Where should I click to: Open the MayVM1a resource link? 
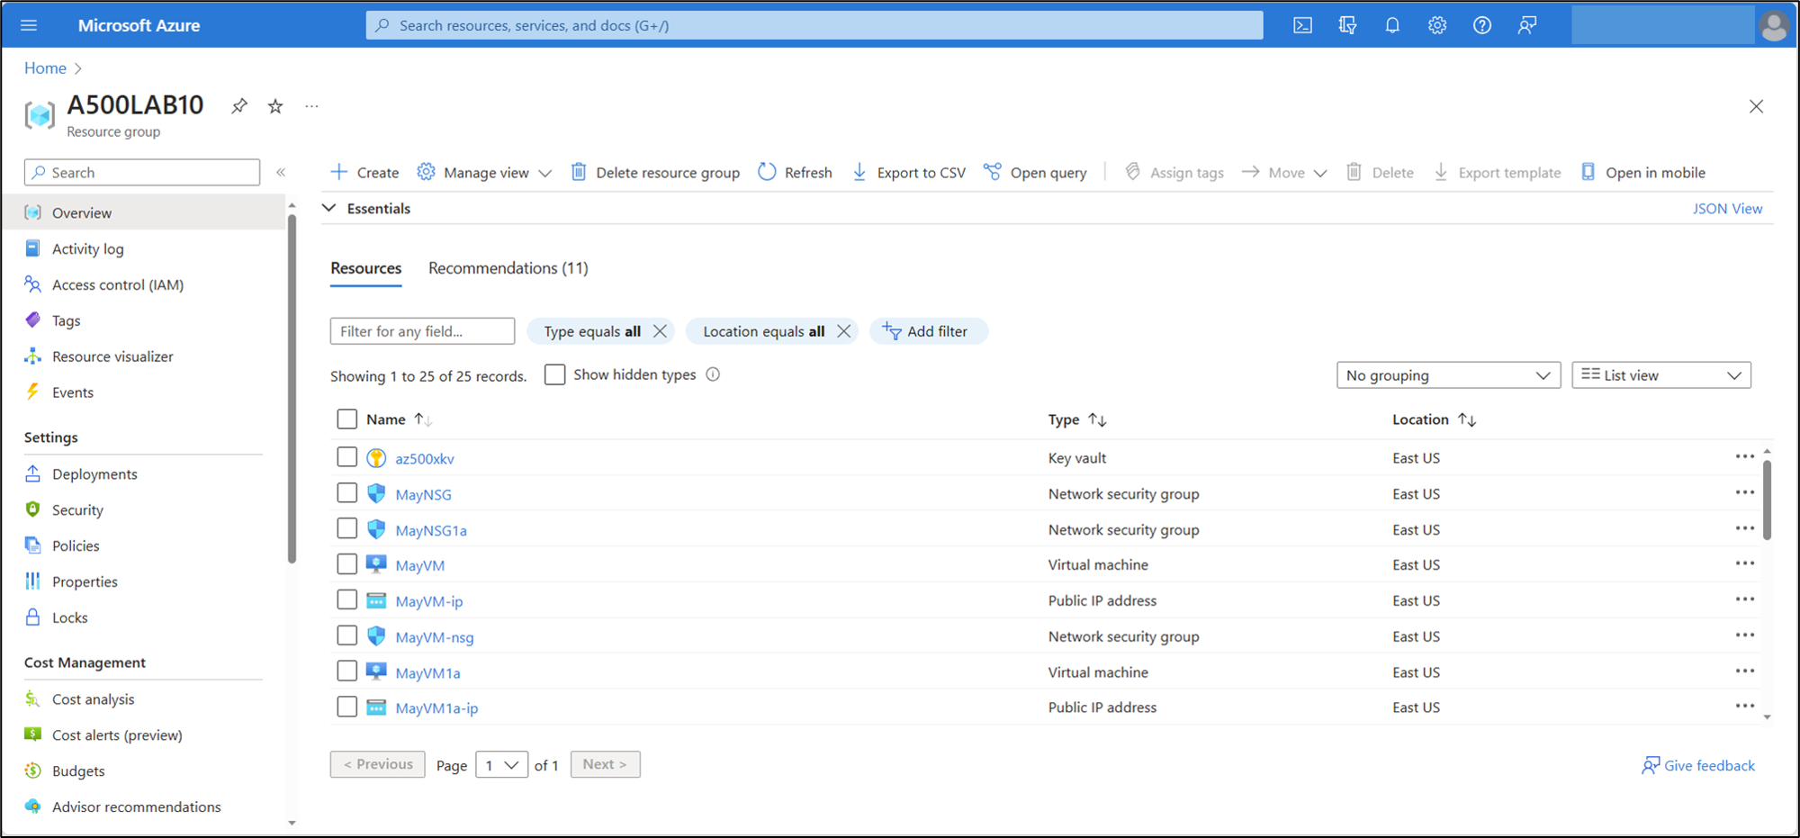pos(427,672)
